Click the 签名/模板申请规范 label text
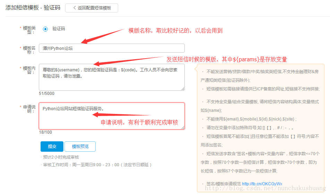The image size is (330, 195). (224, 184)
